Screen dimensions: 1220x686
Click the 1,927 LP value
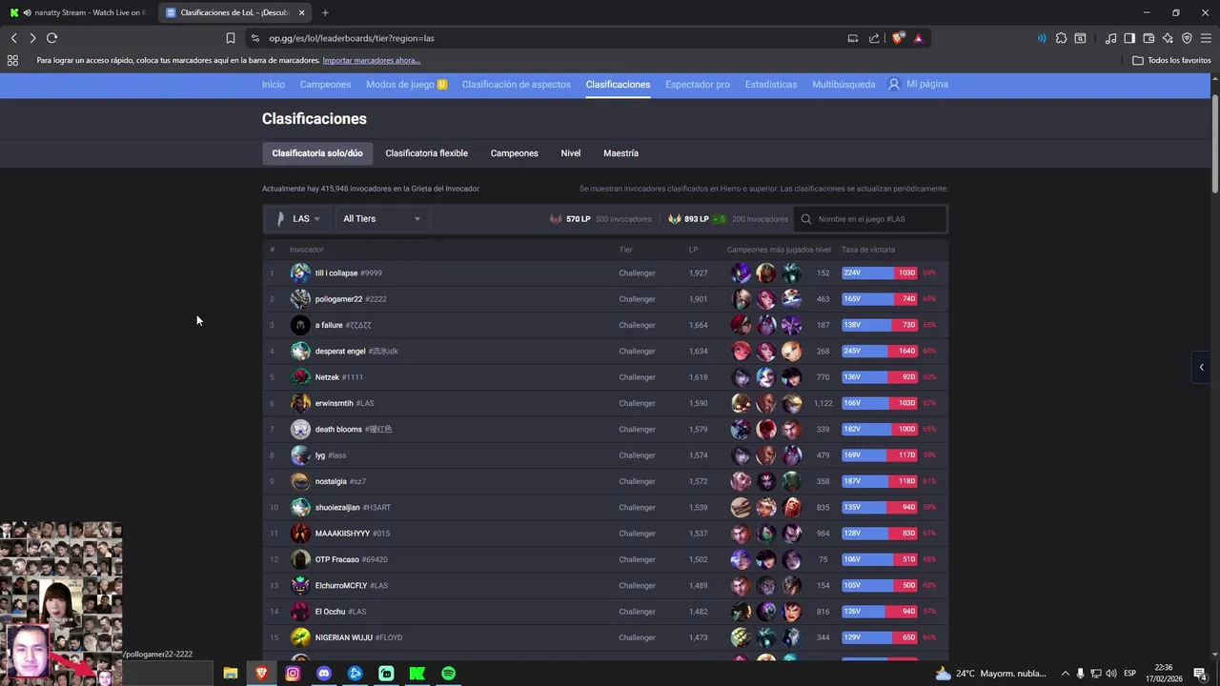click(x=698, y=273)
